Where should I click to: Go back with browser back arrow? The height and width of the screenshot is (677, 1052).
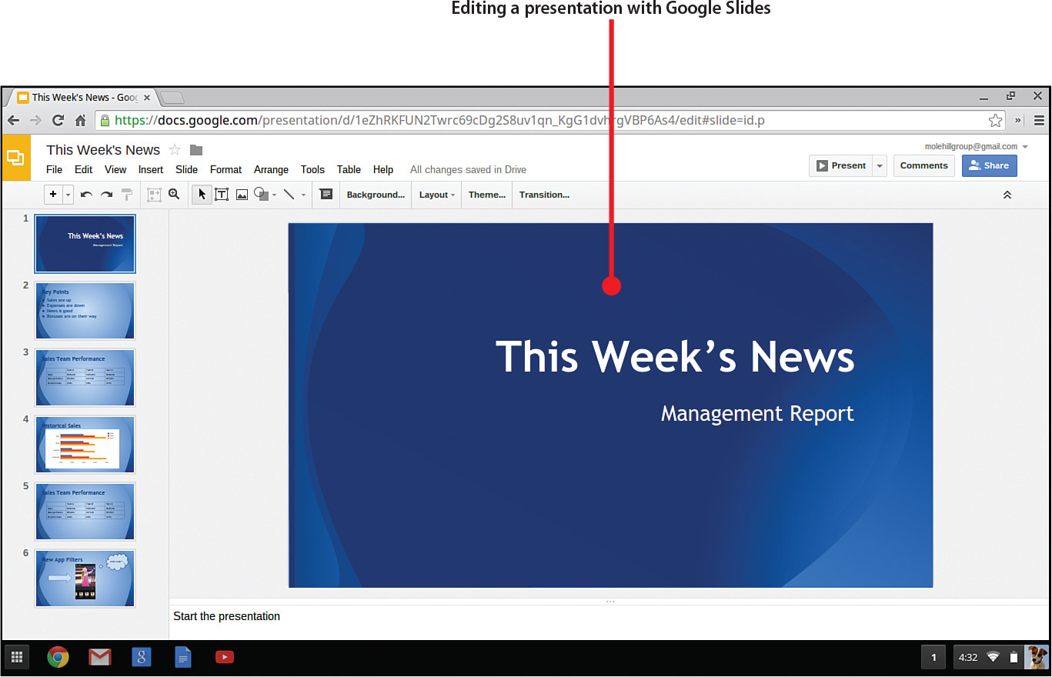tap(13, 121)
